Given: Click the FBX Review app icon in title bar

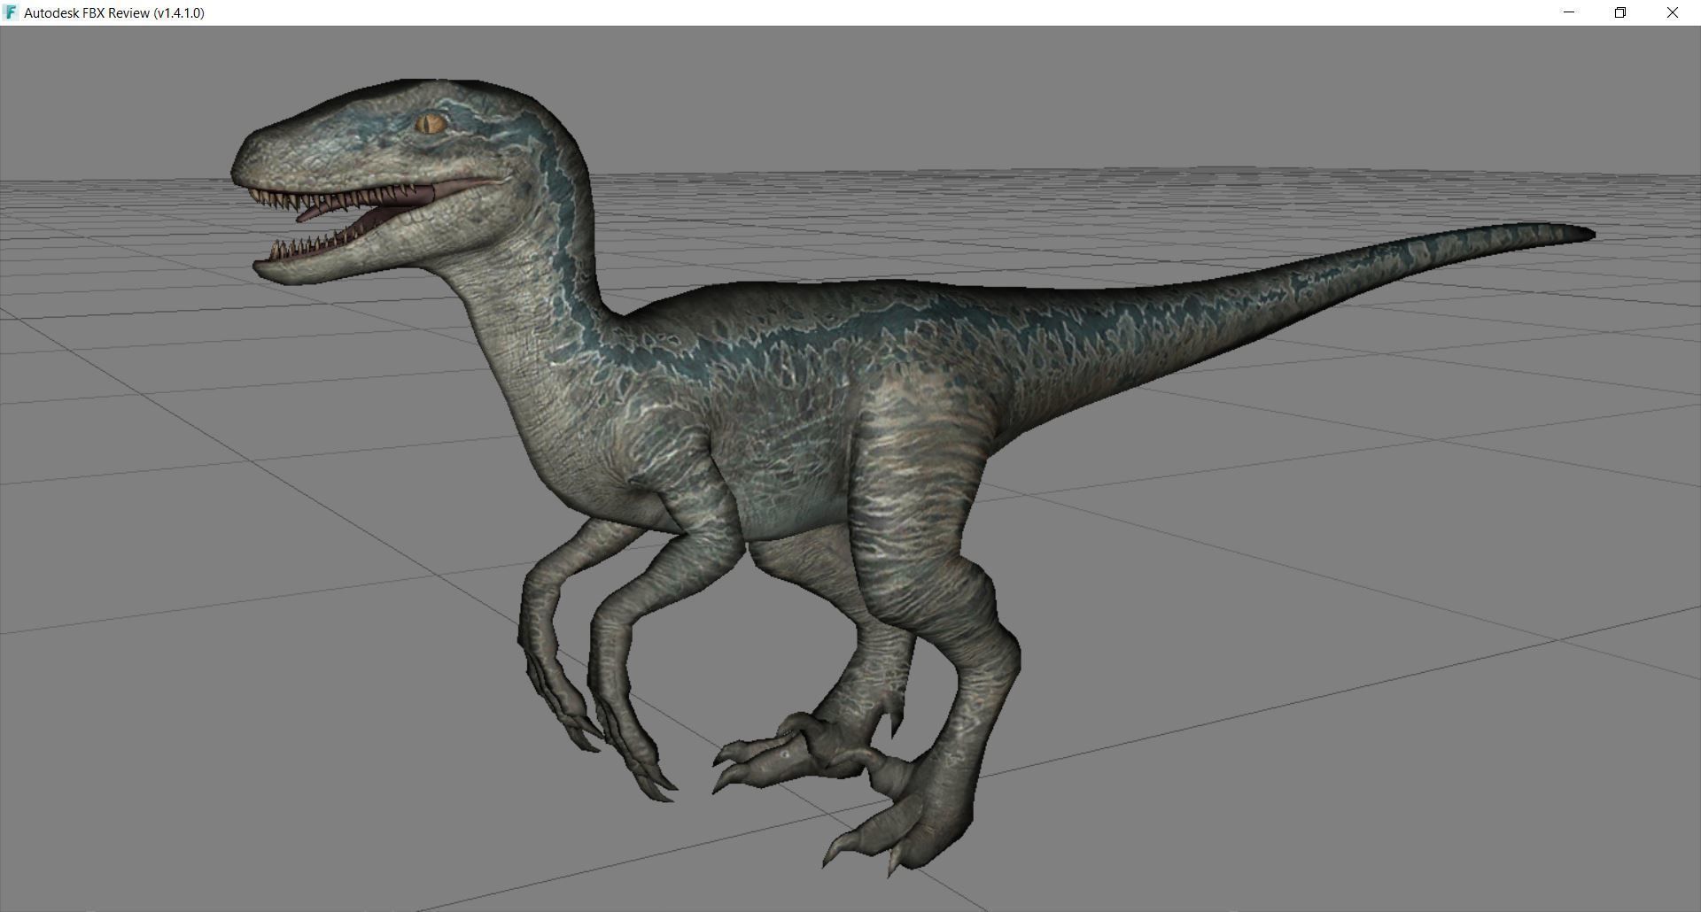Looking at the screenshot, I should [x=11, y=12].
